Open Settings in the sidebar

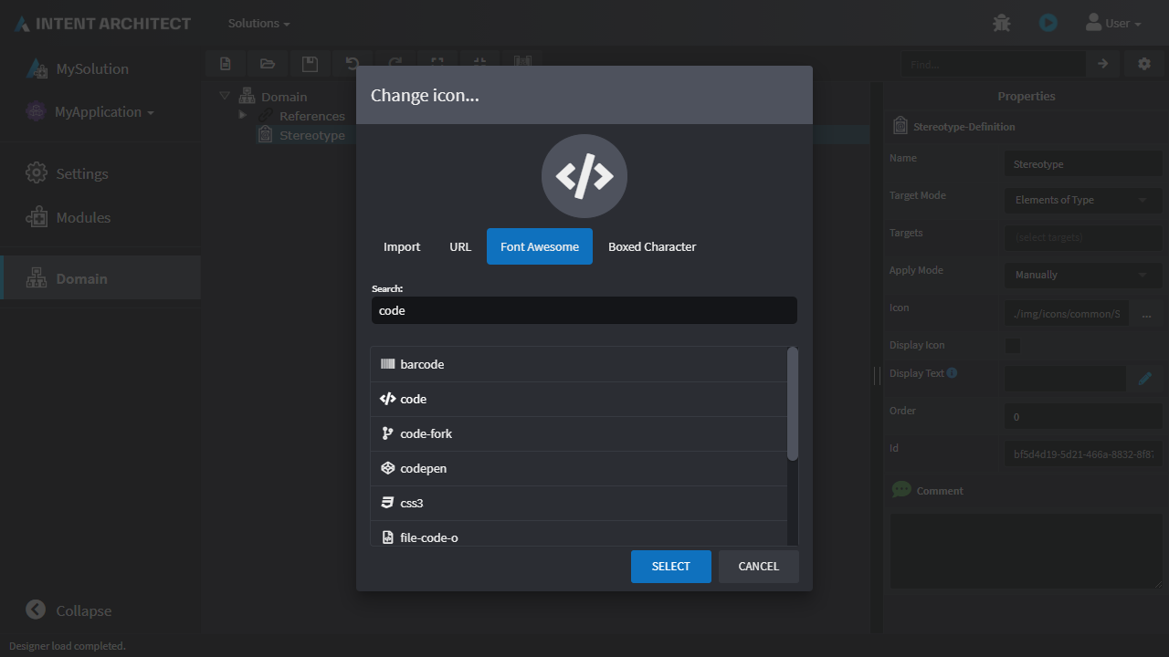pos(100,173)
